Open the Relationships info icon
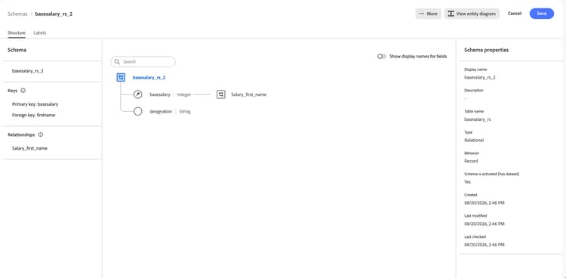This screenshot has width=566, height=278. tap(41, 134)
